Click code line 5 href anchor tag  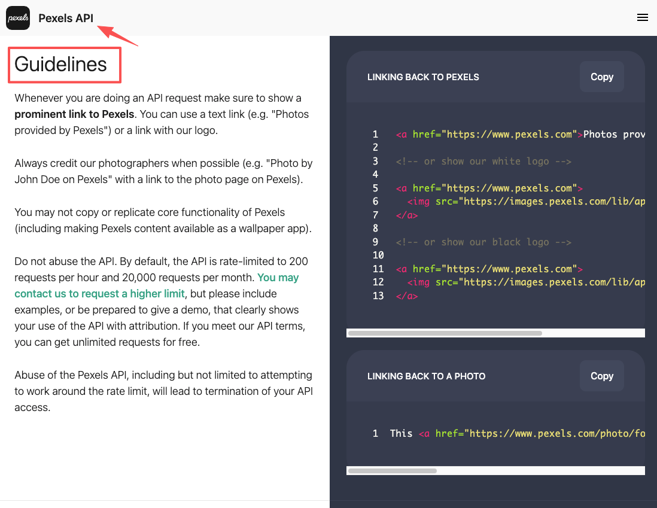click(x=489, y=188)
